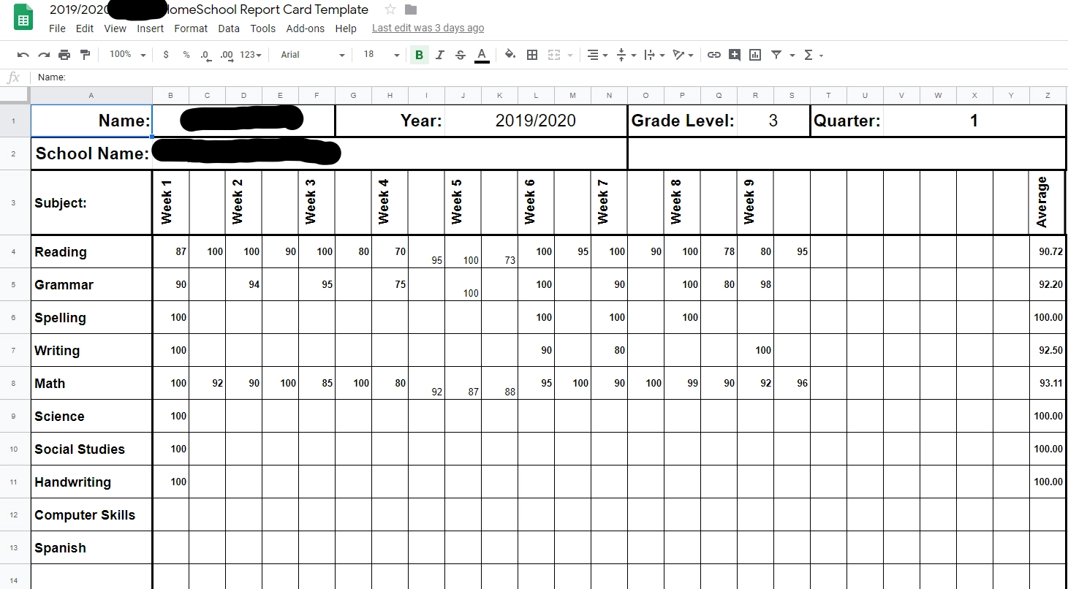Viewport: 1068px width, 589px height.
Task: Format selection as percent
Action: click(185, 54)
